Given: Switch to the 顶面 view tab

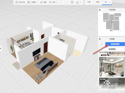Looking at the screenshot, I should (97, 2).
